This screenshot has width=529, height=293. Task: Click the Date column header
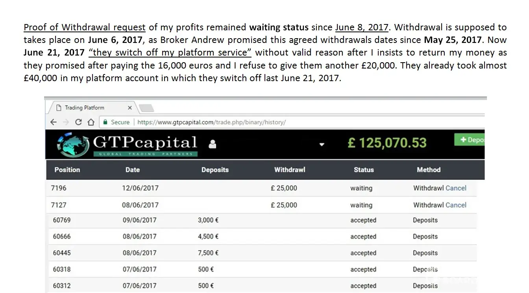coord(133,170)
